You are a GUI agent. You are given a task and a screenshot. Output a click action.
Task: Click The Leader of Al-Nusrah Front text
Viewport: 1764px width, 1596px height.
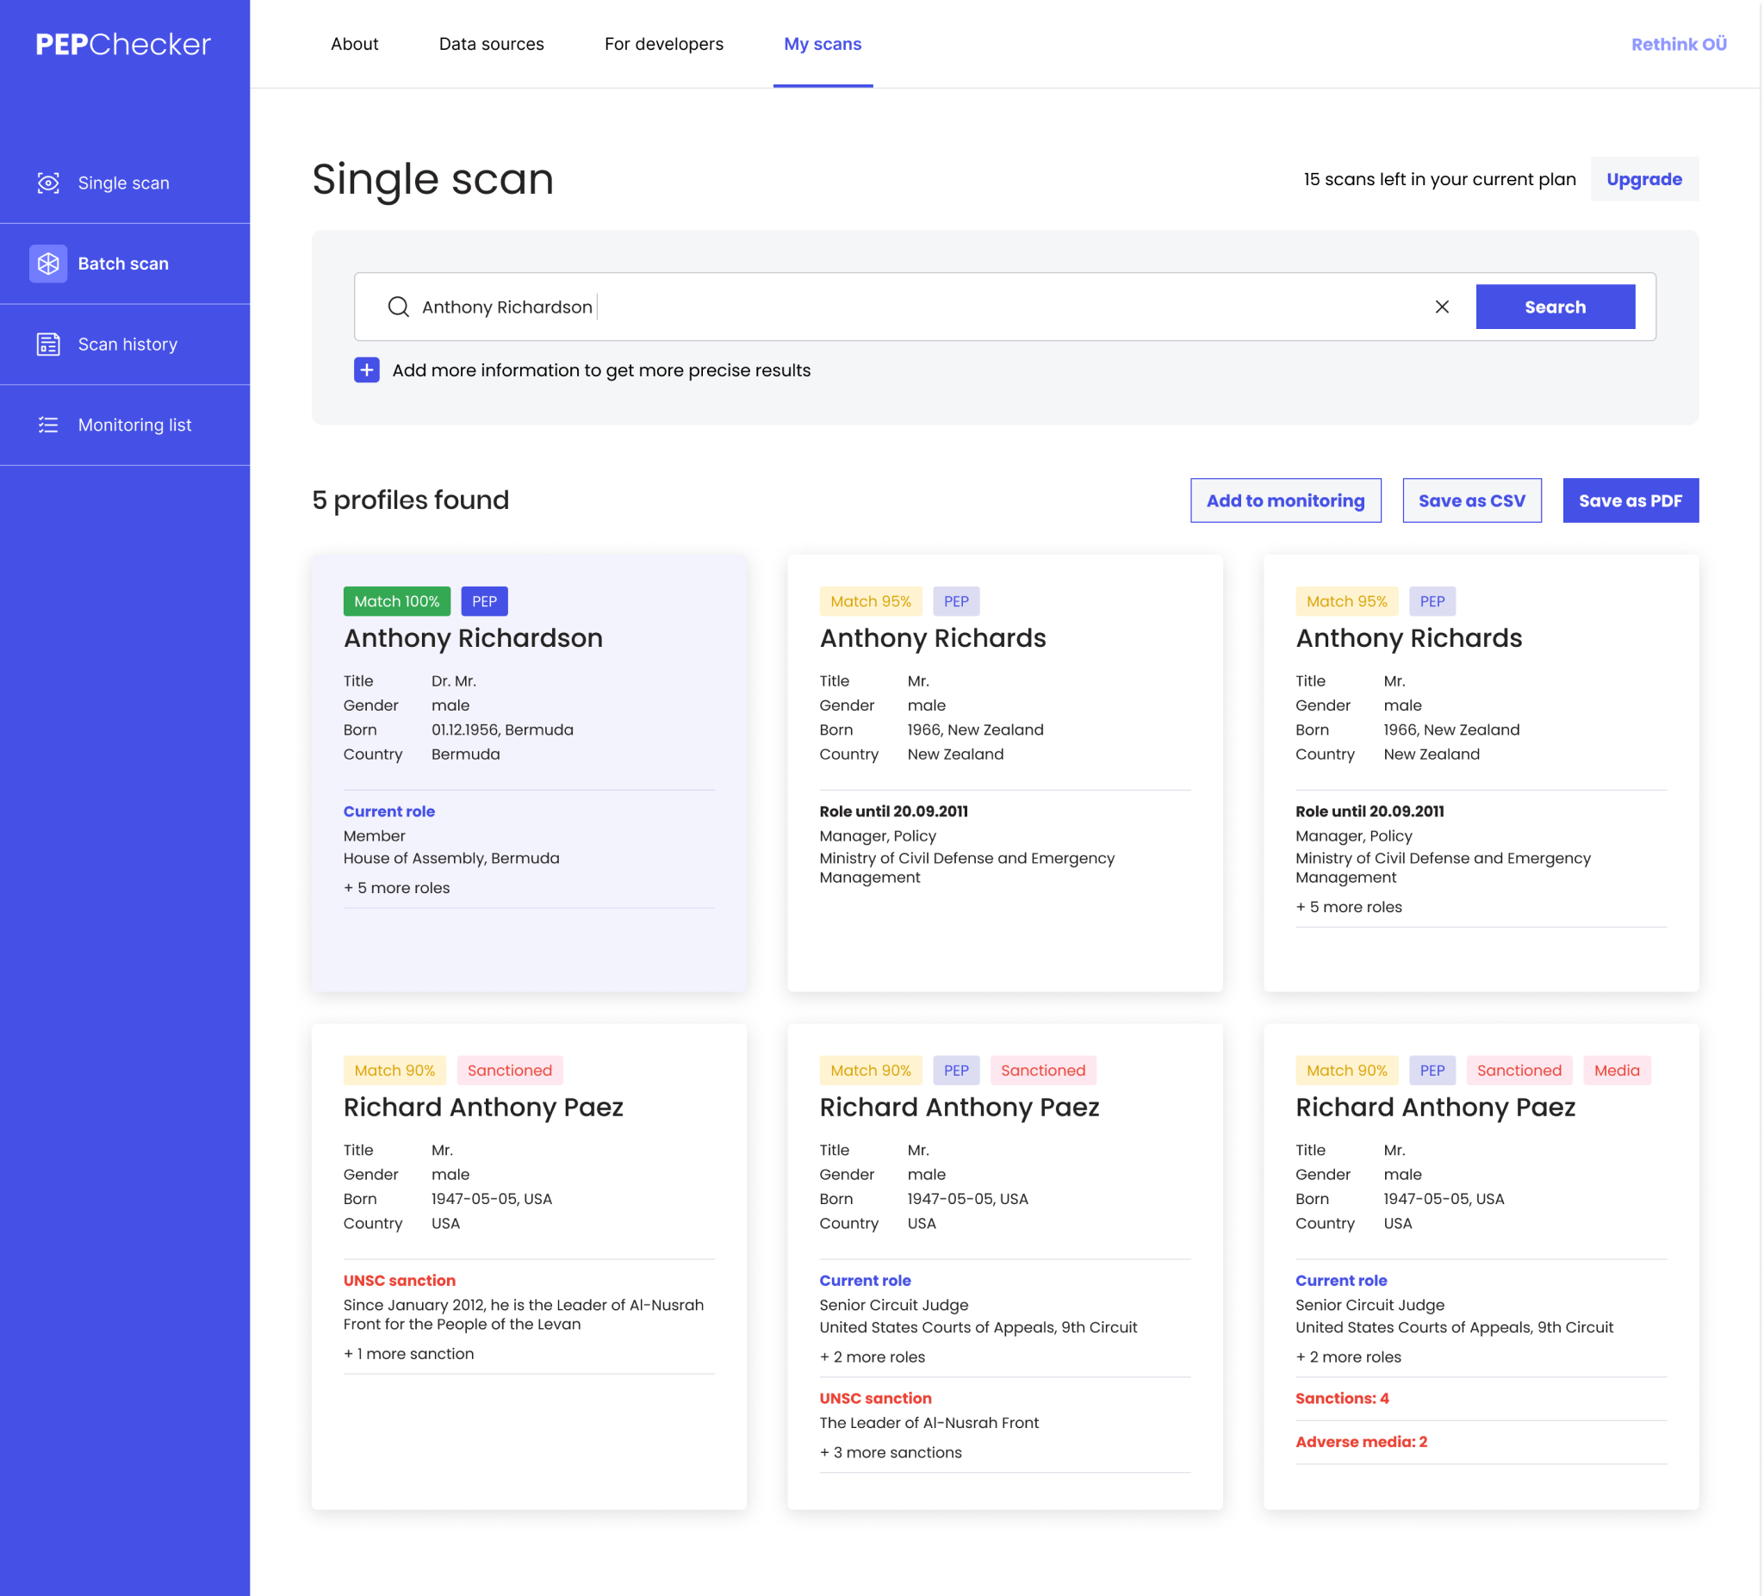[929, 1423]
